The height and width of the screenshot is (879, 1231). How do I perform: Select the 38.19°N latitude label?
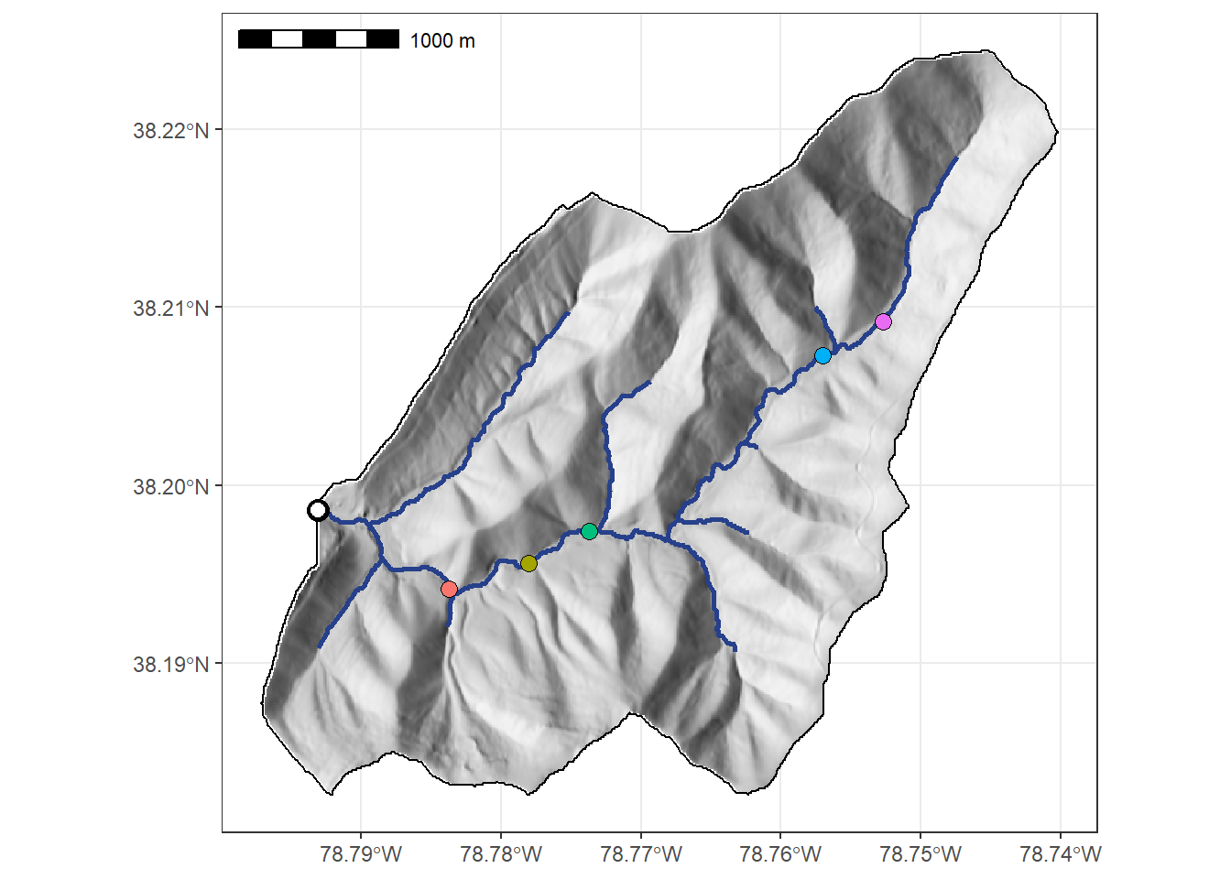(x=170, y=664)
